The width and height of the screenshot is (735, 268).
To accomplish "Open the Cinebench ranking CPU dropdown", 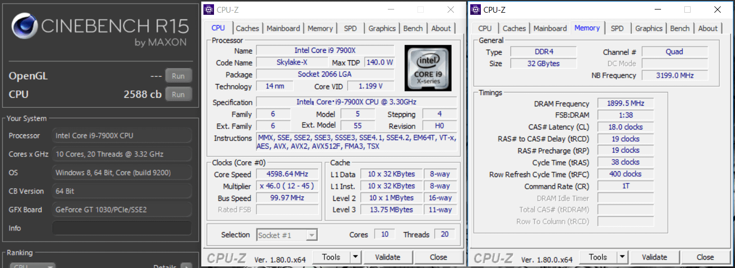I will (32, 266).
